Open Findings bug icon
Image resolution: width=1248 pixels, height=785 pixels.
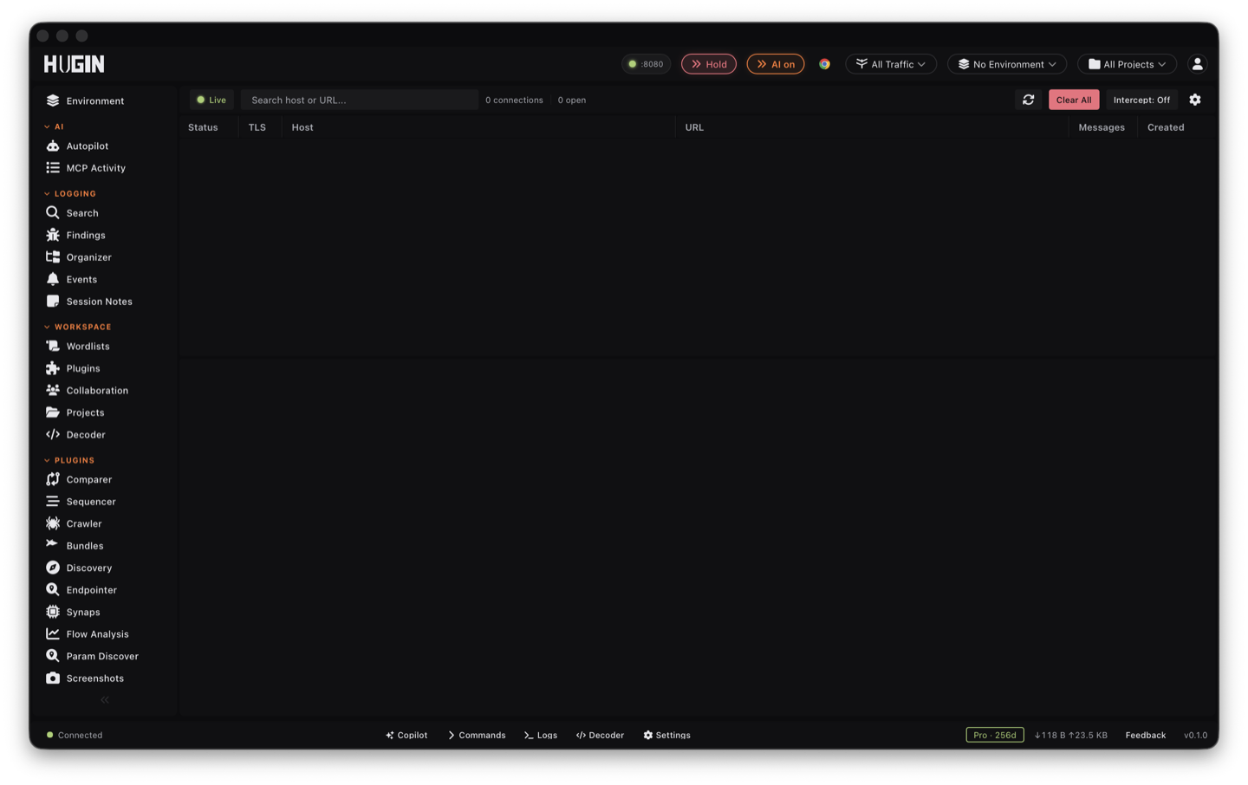(x=53, y=235)
